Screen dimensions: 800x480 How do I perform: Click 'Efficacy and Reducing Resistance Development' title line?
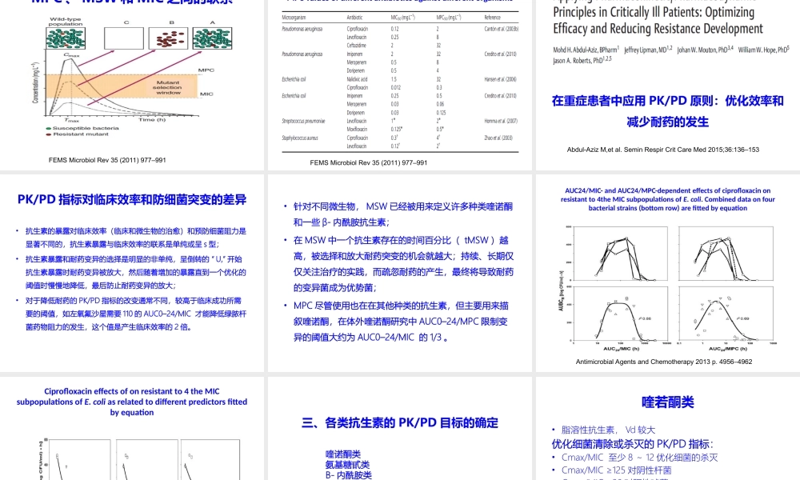pos(658,29)
